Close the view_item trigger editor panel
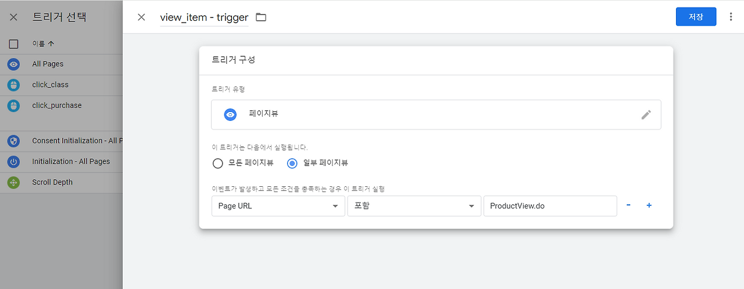This screenshot has height=289, width=744. click(141, 17)
